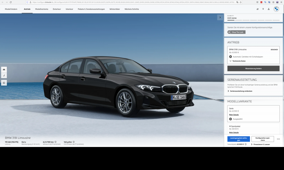Viewport: 284px width, 170px height.
Task: Click the second blue translate extension icon
Action: pos(269,2)
